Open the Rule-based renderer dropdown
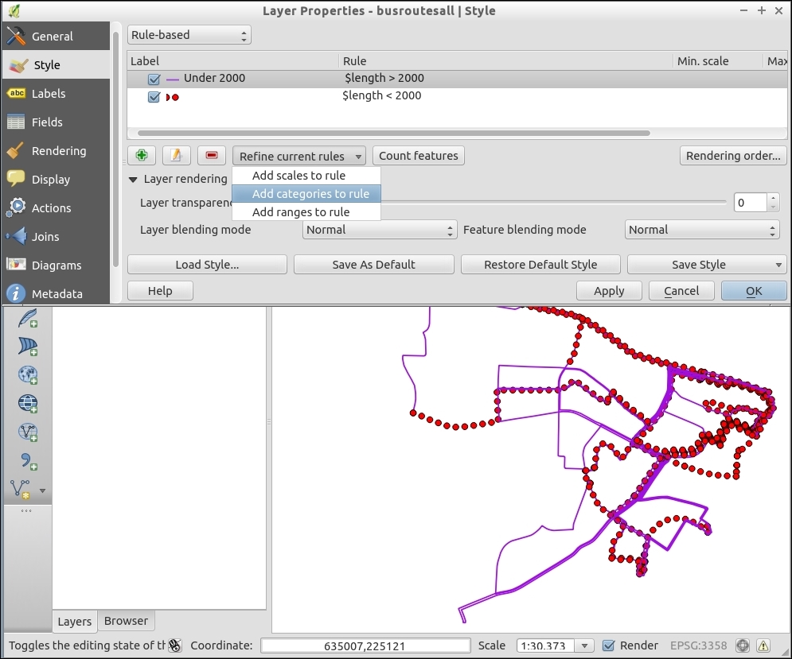 click(x=189, y=35)
